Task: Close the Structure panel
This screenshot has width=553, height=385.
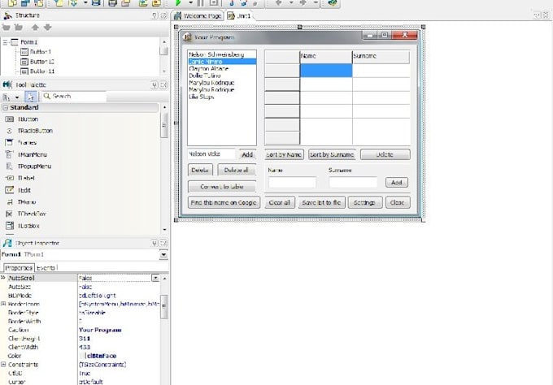Action: coord(163,15)
